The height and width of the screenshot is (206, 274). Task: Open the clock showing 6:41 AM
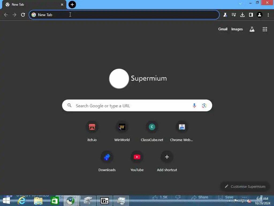(262, 201)
